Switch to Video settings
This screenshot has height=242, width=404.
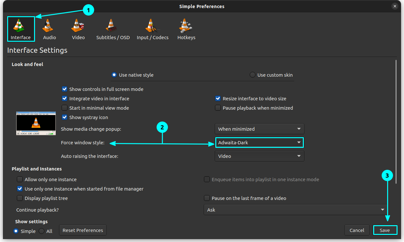78,28
